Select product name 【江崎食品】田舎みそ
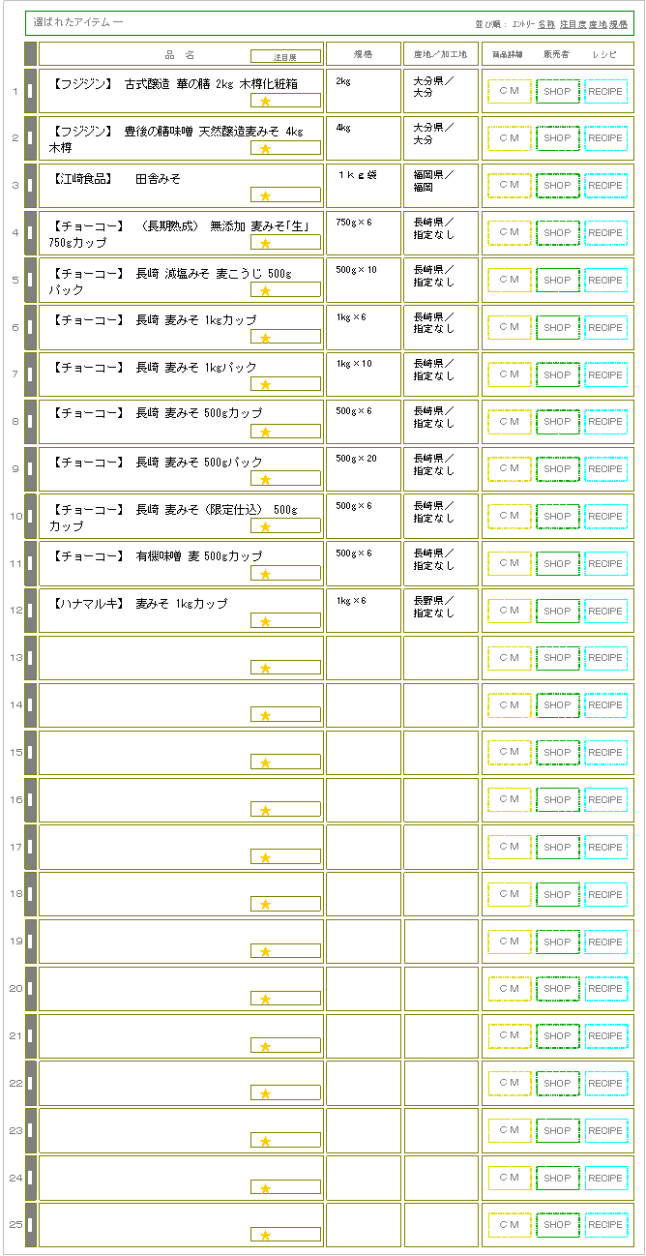 [115, 179]
